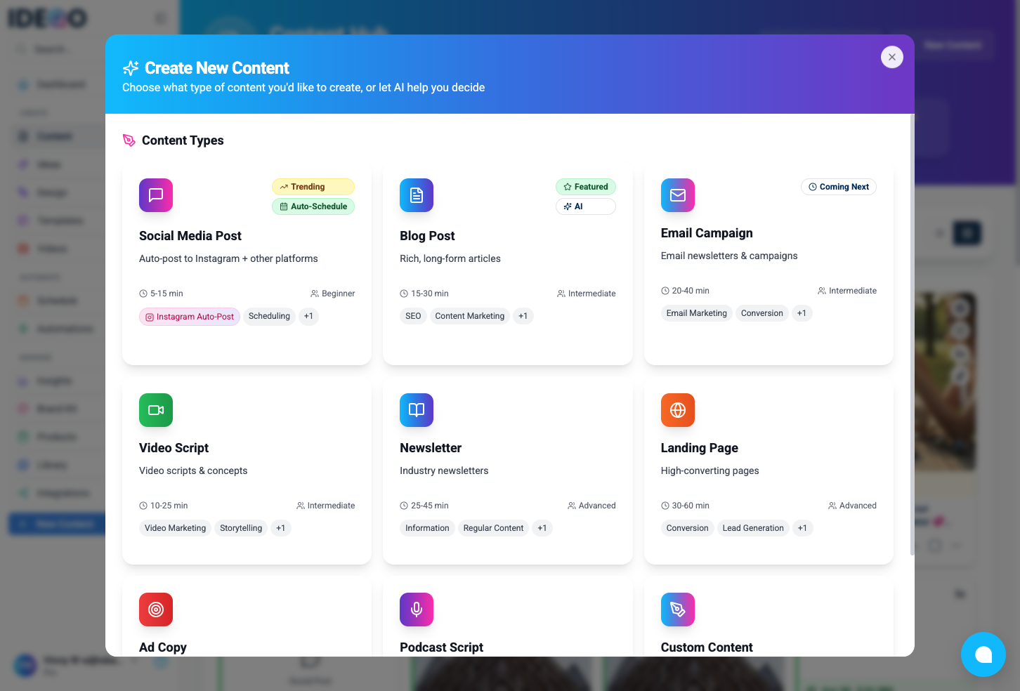The image size is (1020, 691).
Task: Click the 25-45 min duration text
Action: click(430, 506)
